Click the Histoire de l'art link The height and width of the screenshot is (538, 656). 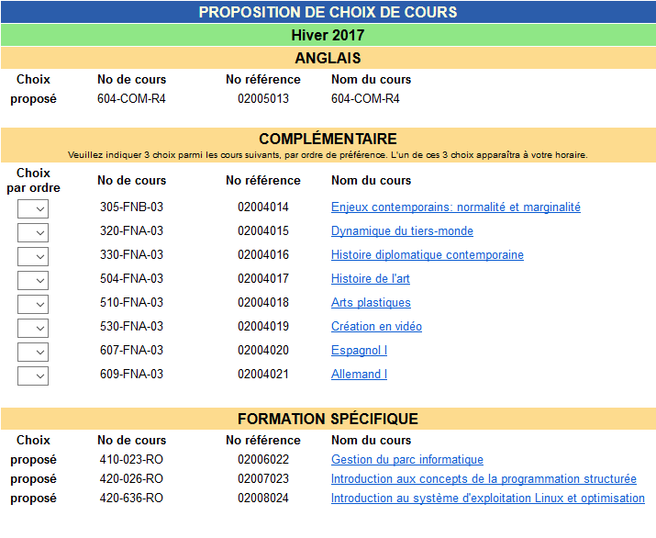point(371,279)
